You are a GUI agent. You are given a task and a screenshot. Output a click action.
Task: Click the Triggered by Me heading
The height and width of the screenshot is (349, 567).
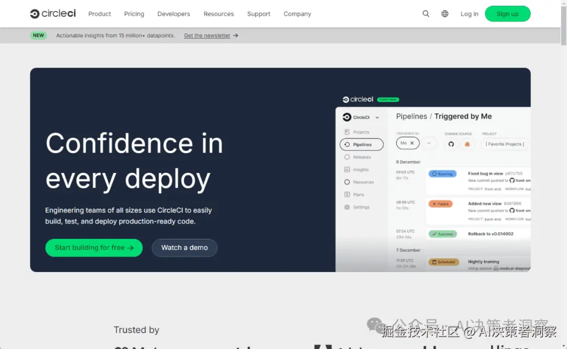pos(463,116)
